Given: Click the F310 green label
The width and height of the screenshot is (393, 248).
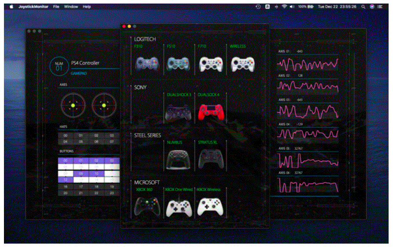Looking at the screenshot, I should pos(138,46).
